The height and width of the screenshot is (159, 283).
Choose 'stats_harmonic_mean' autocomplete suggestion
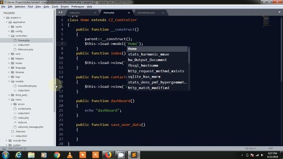[157, 54]
